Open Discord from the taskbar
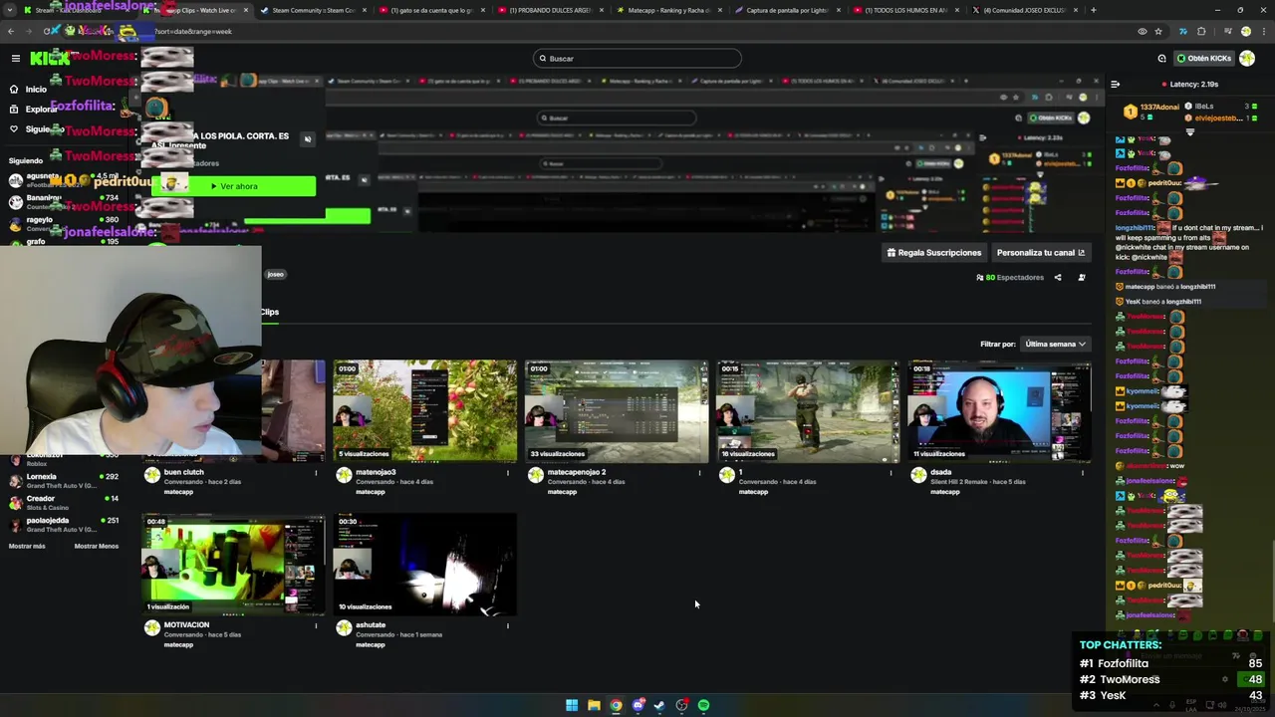 [637, 706]
